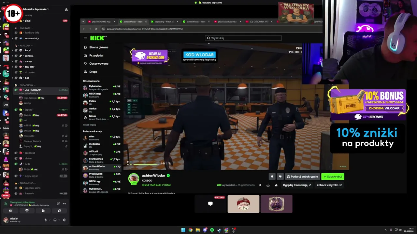This screenshot has width=417, height=234.
Task: Share the Kick clip
Action: point(260,185)
